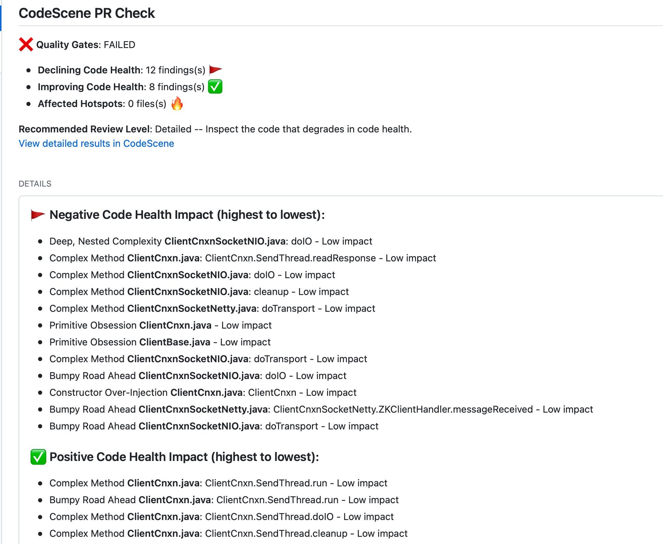Click the red flag beside Declining Code Health
The height and width of the screenshot is (544, 663).
click(x=215, y=70)
